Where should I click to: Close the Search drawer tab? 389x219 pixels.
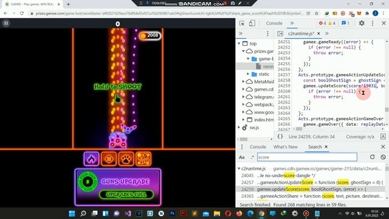(326, 147)
